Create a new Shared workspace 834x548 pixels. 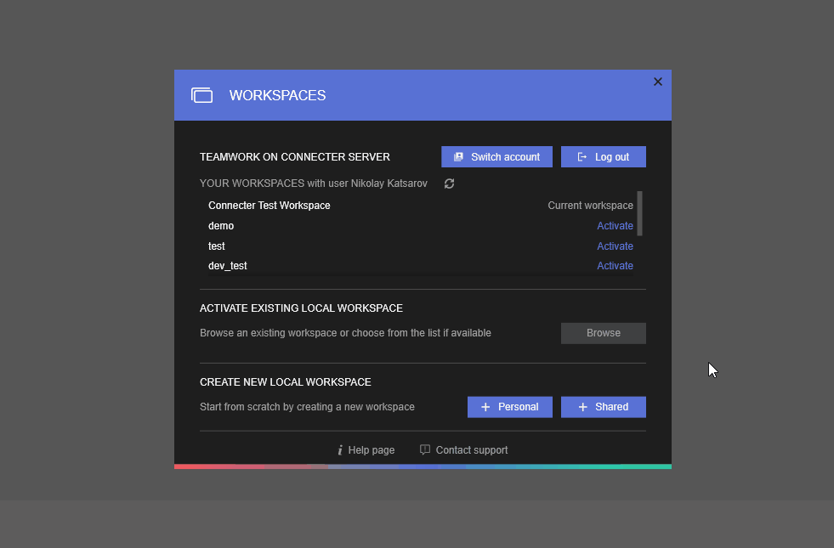(603, 407)
